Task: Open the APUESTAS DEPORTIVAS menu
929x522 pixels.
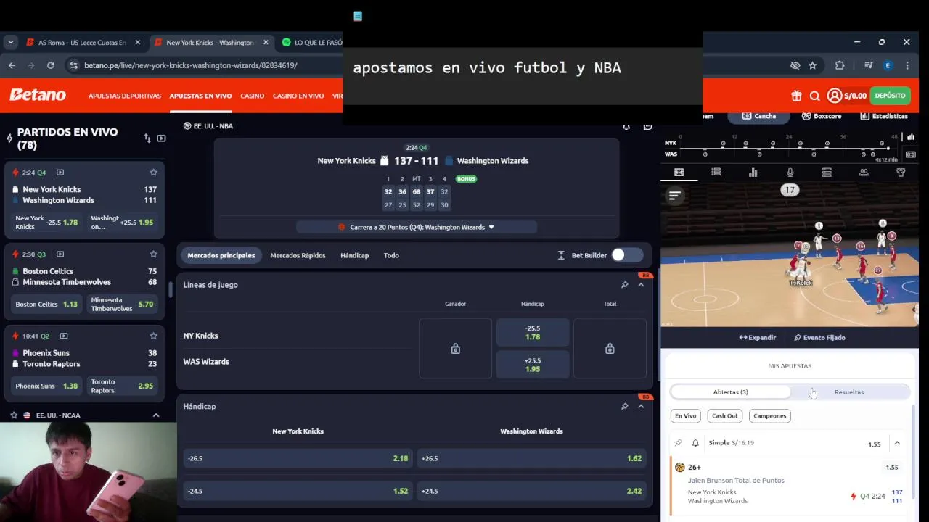Action: [125, 96]
